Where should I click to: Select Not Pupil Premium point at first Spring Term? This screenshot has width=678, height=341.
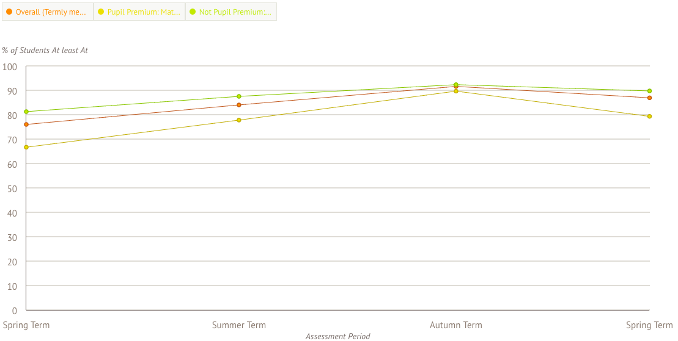click(26, 112)
